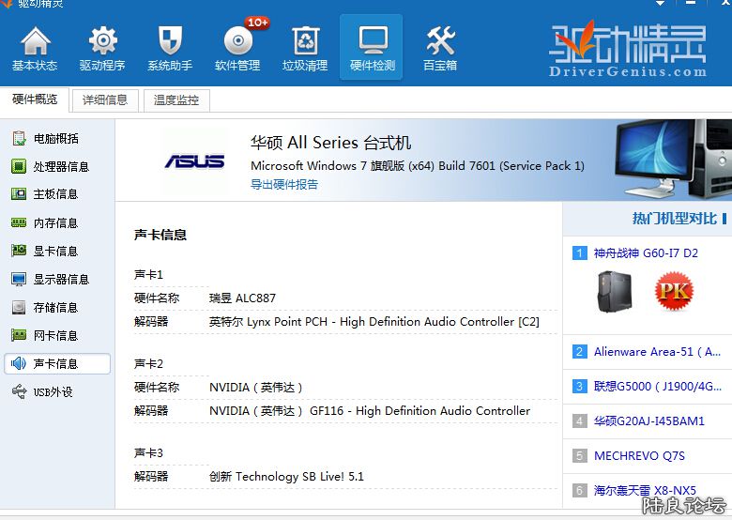This screenshot has height=520, width=732.
Task: Select 硬件概览 tab
Action: (x=35, y=99)
